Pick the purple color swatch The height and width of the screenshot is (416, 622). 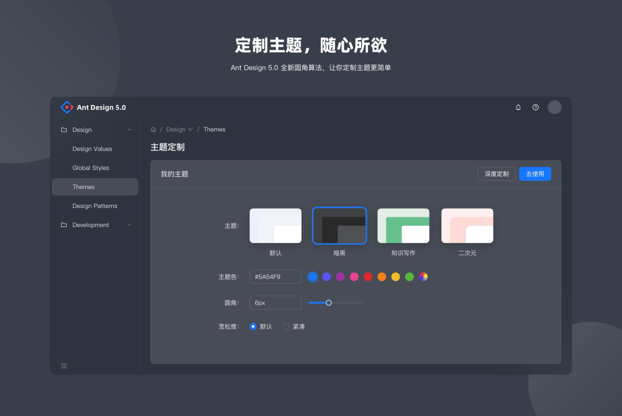pyautogui.click(x=340, y=277)
